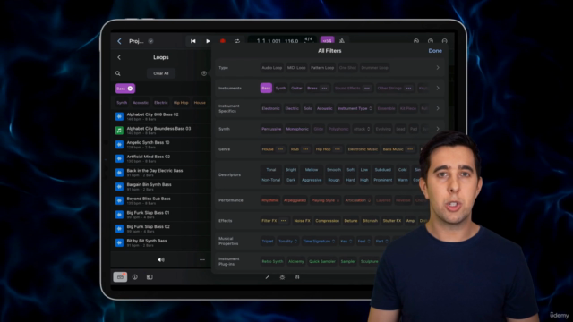Enable the Audio Loop type filter

point(272,68)
